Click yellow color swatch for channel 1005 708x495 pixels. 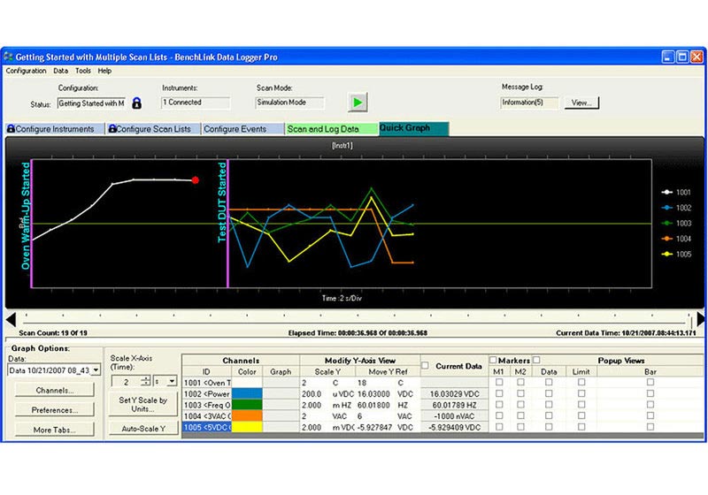pyautogui.click(x=247, y=426)
